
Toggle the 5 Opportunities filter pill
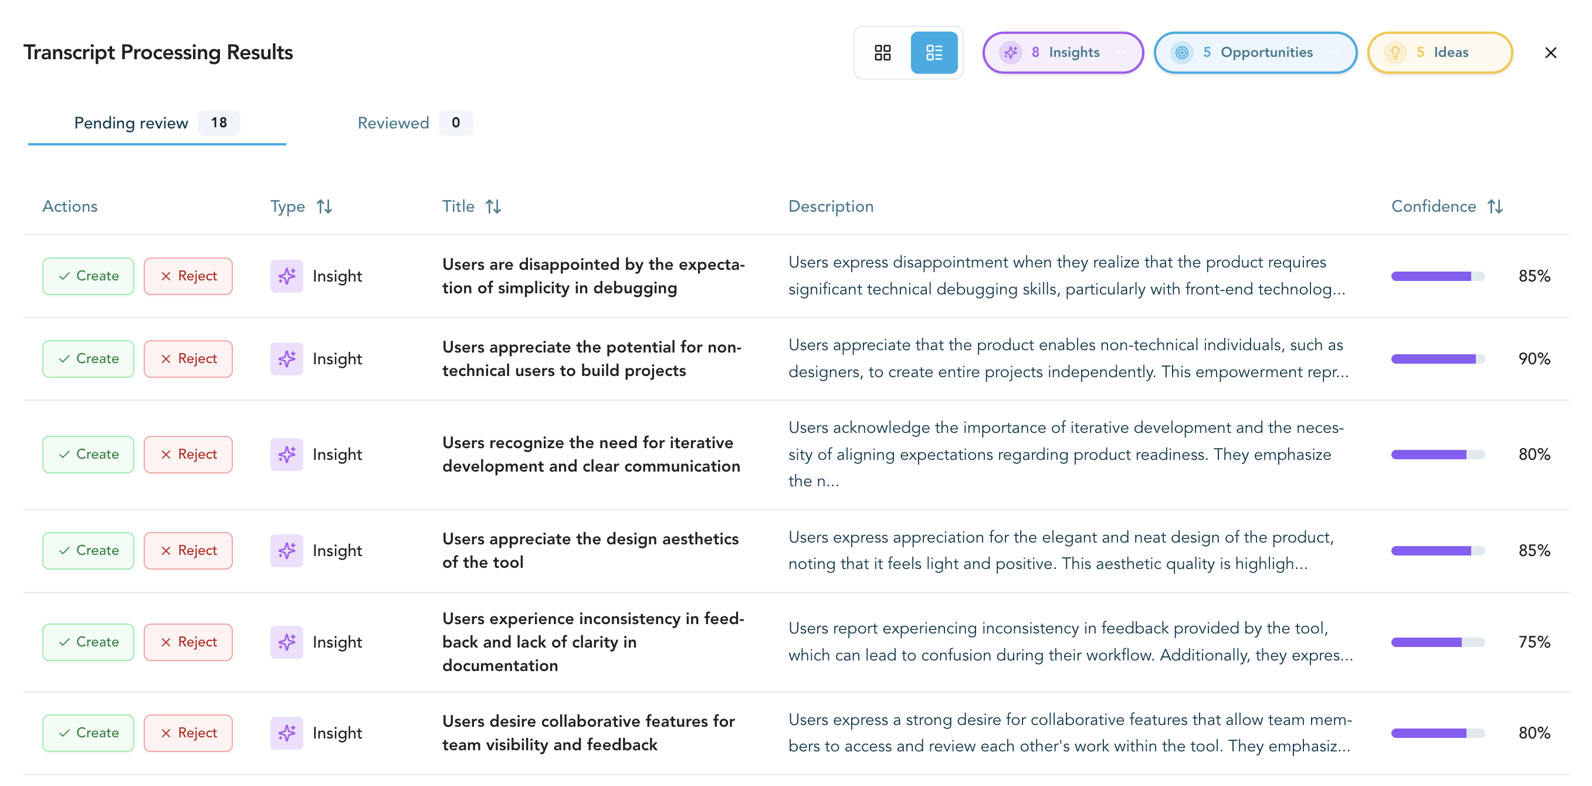pos(1255,53)
